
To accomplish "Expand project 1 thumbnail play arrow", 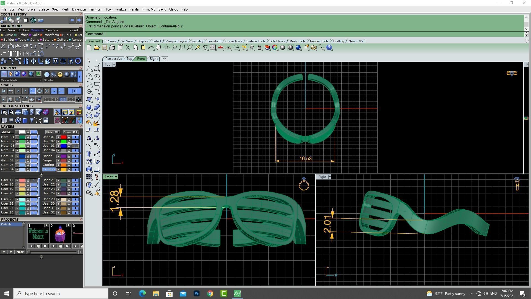I will click(46, 226).
